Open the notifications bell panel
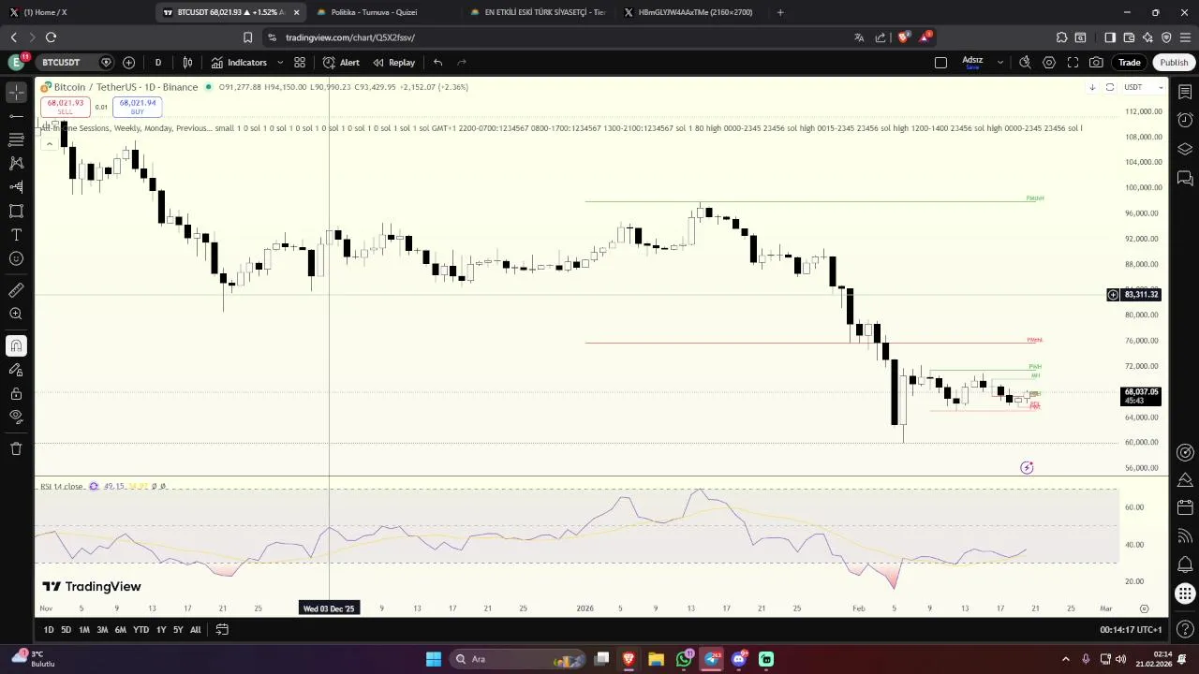The height and width of the screenshot is (674, 1199). (x=1185, y=564)
